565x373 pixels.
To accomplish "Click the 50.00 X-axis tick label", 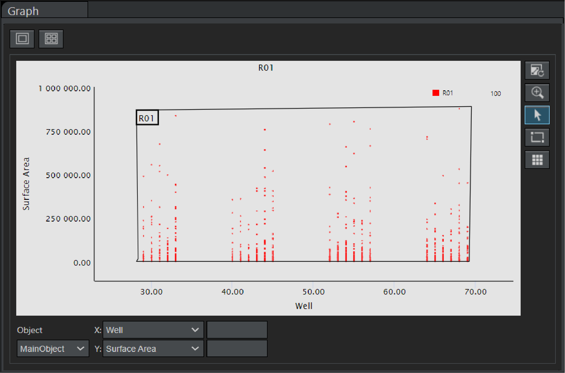I will [313, 292].
